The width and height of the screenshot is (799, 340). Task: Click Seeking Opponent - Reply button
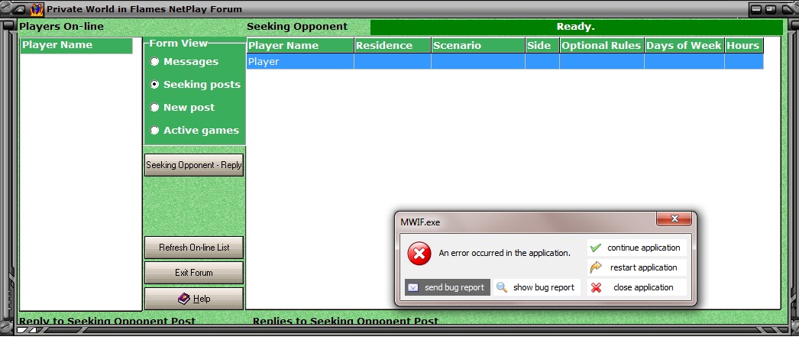(193, 165)
